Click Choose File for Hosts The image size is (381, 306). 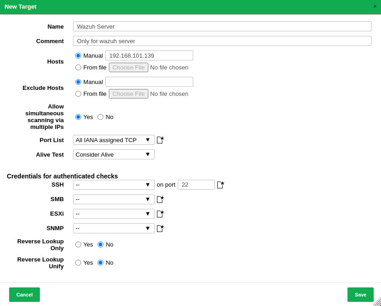tap(128, 67)
